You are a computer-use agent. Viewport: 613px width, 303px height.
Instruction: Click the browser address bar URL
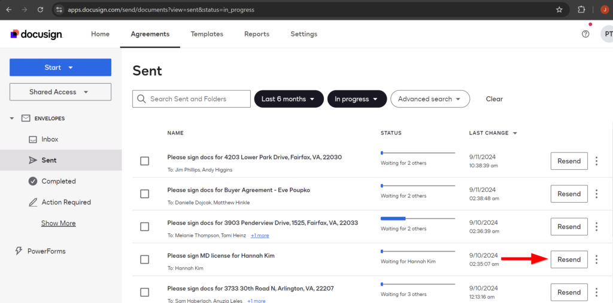tap(160, 10)
